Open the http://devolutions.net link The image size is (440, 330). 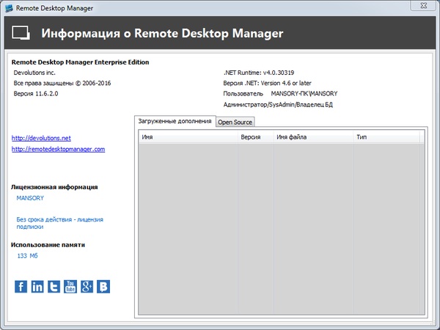click(41, 138)
